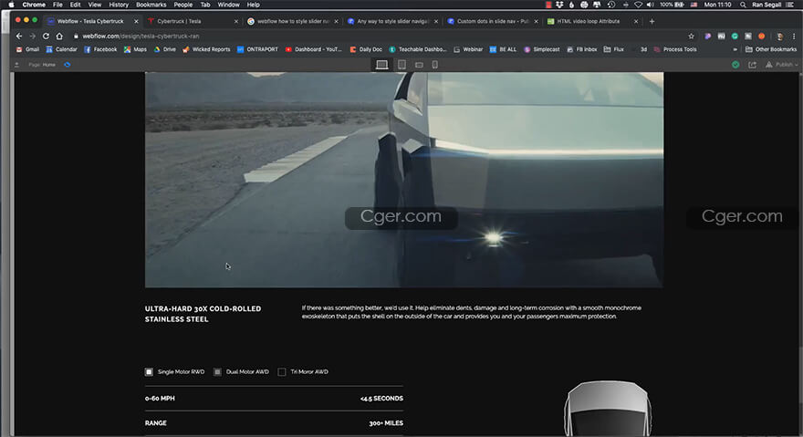Viewport: 803px width, 437px height.
Task: Click the '0-60 MPH' spec row label
Action: pos(160,398)
